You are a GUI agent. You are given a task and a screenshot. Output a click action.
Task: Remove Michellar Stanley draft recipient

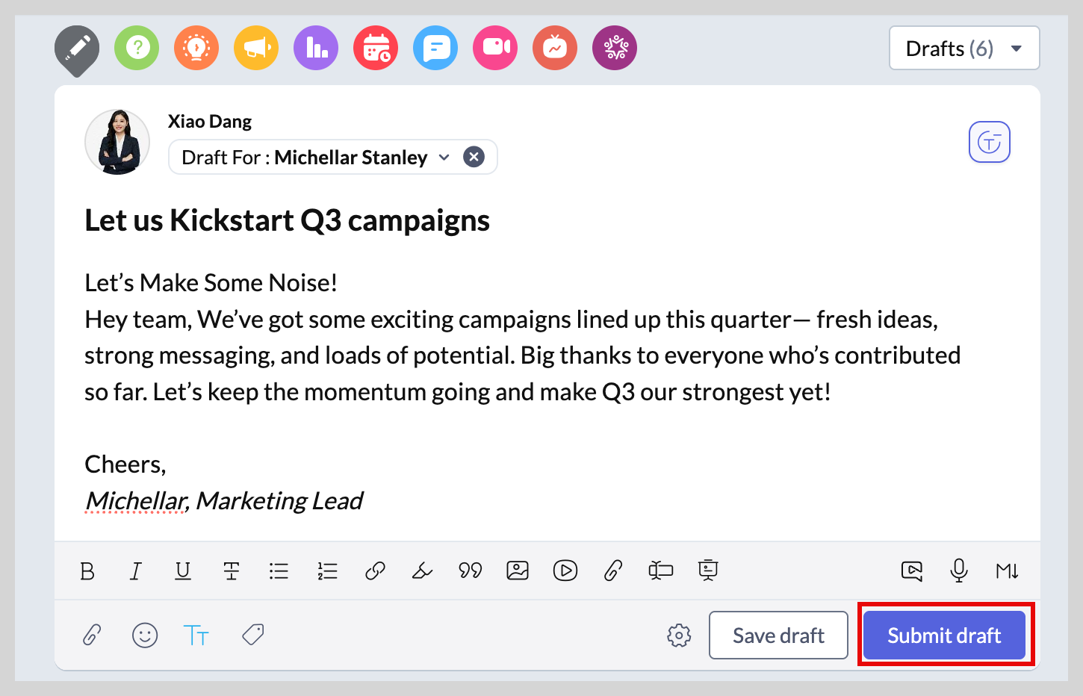(474, 157)
